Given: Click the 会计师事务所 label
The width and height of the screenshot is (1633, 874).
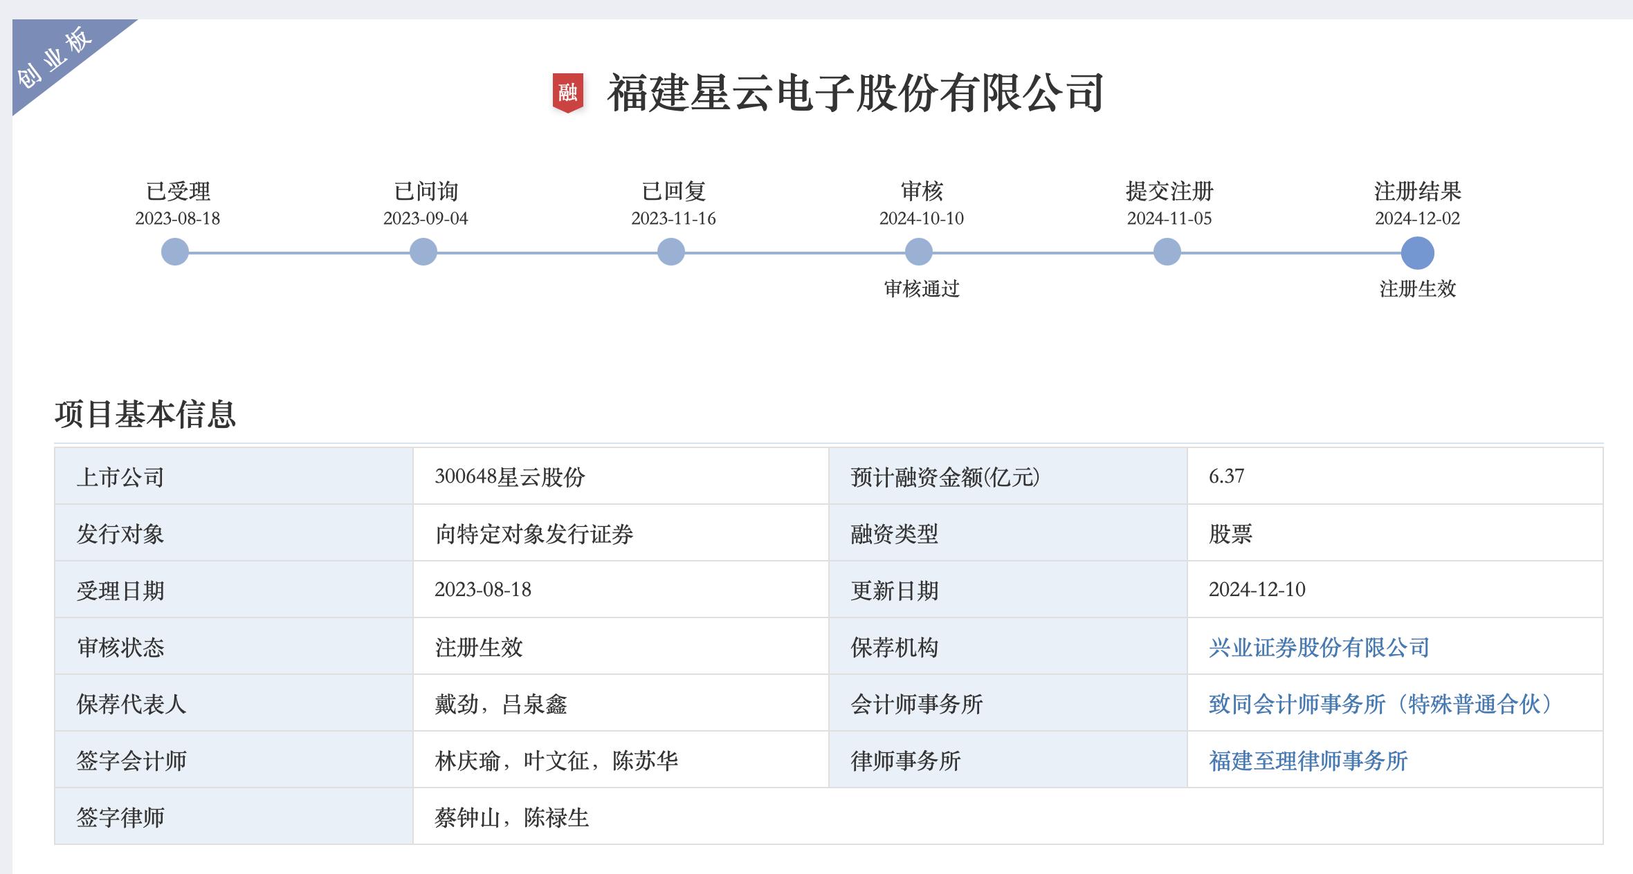Looking at the screenshot, I should 917,705.
